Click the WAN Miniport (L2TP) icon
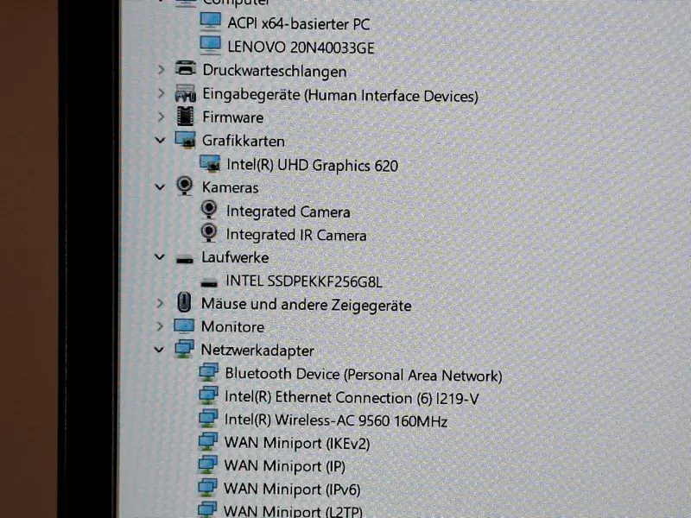 pos(207,509)
